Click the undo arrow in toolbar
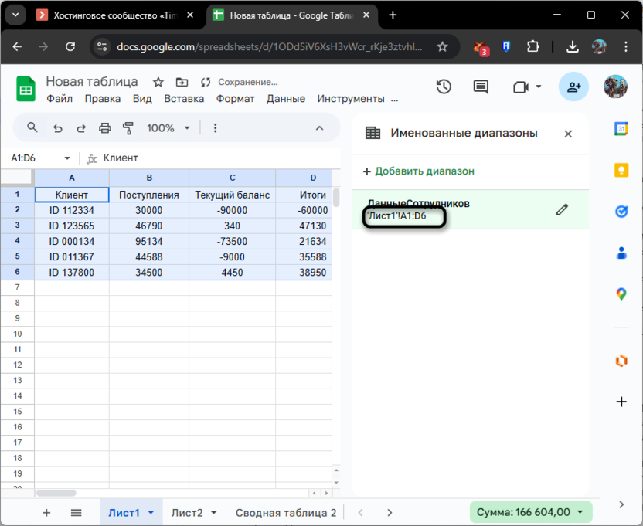This screenshot has width=643, height=526. [x=57, y=128]
